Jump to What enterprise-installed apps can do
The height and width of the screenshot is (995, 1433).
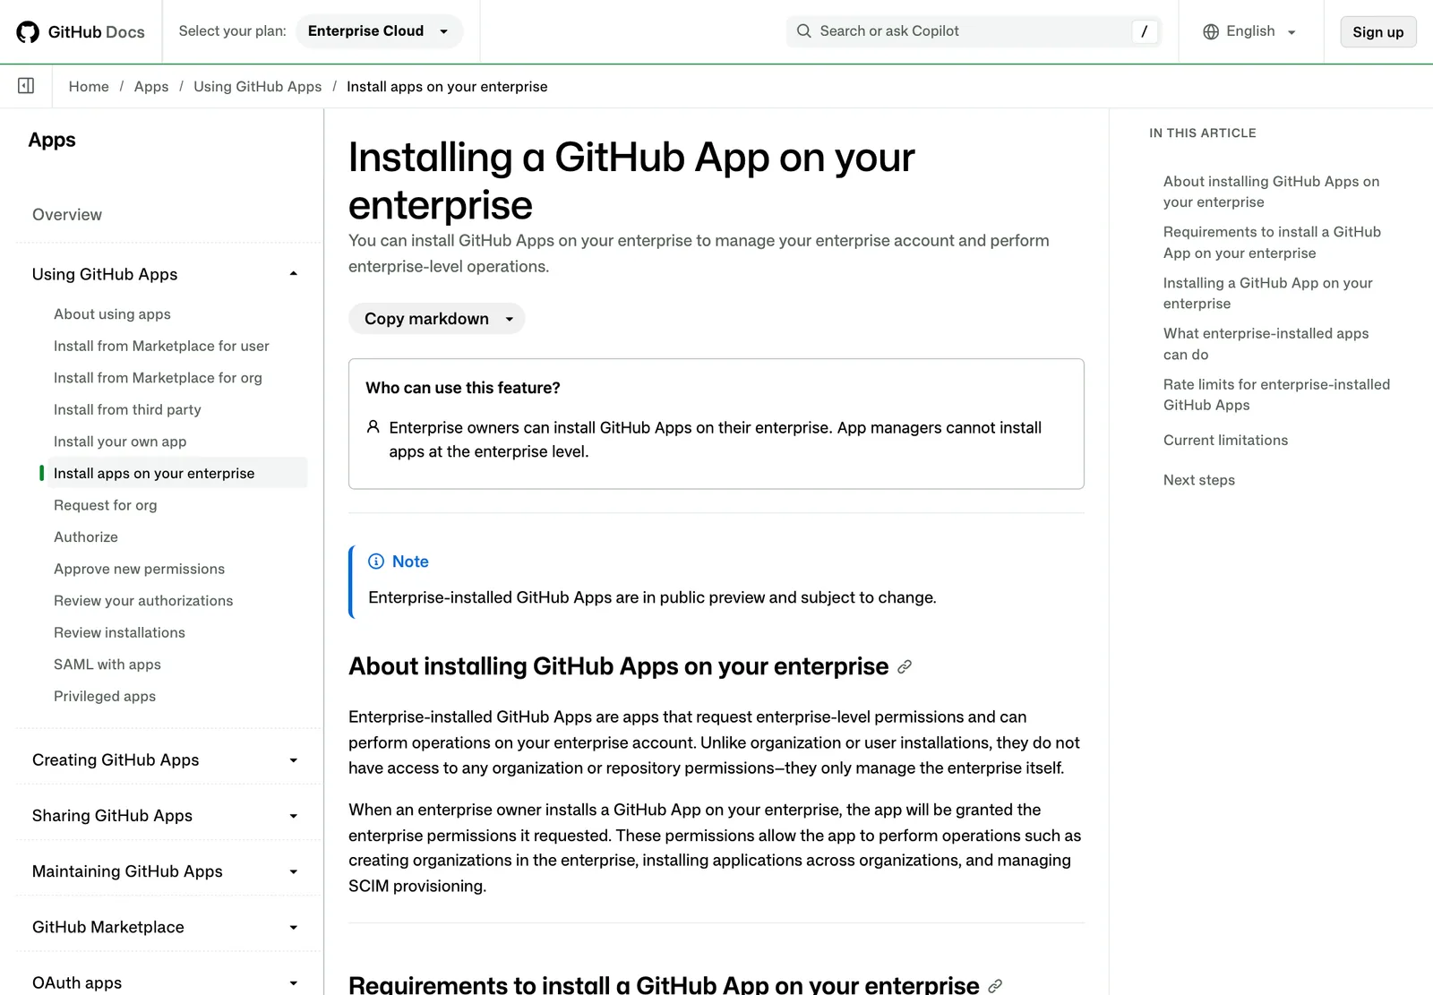[x=1266, y=344]
